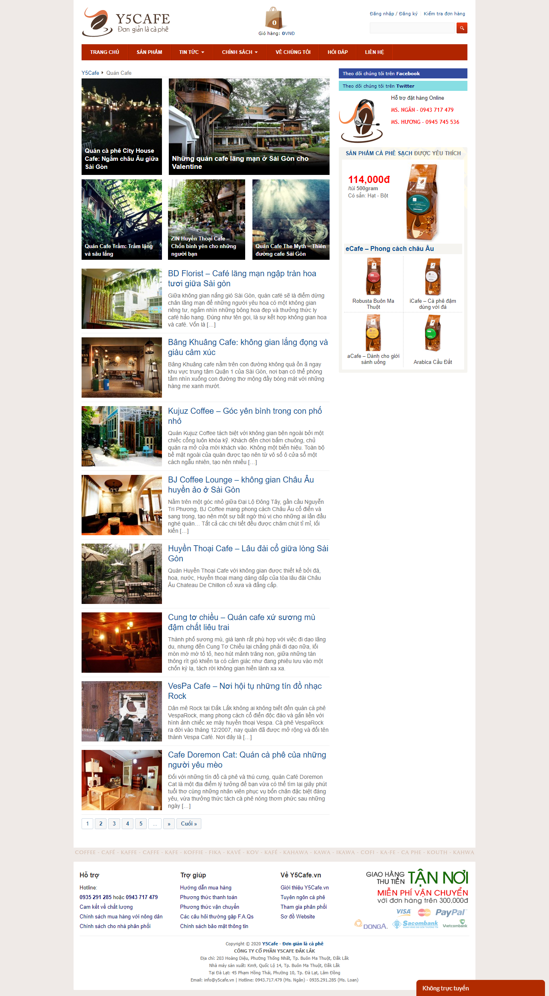Click the Sacombank logo

coord(416,924)
